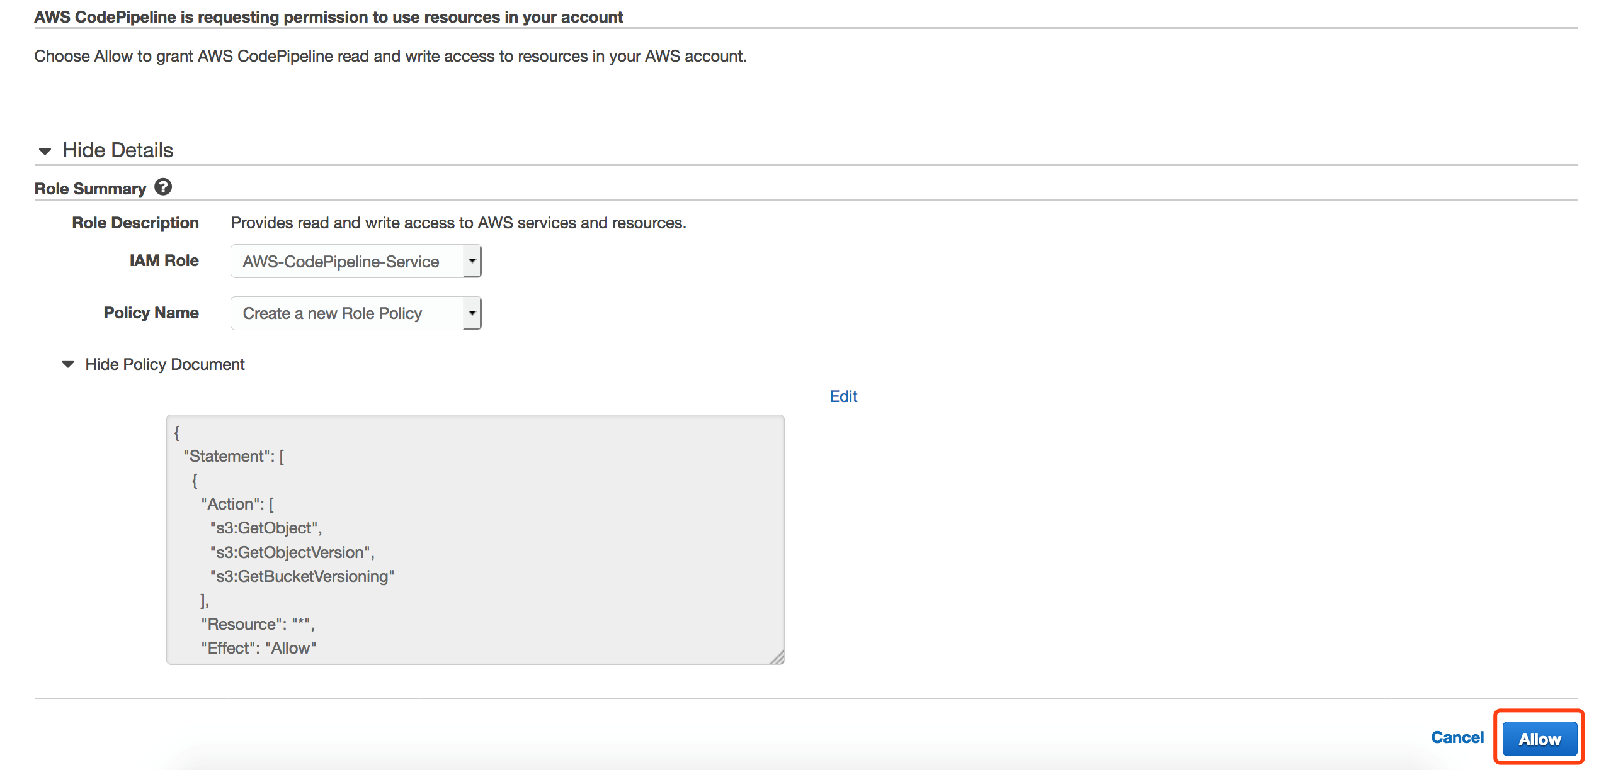Click the Hide Details label text
The height and width of the screenshot is (770, 1611).
point(118,150)
